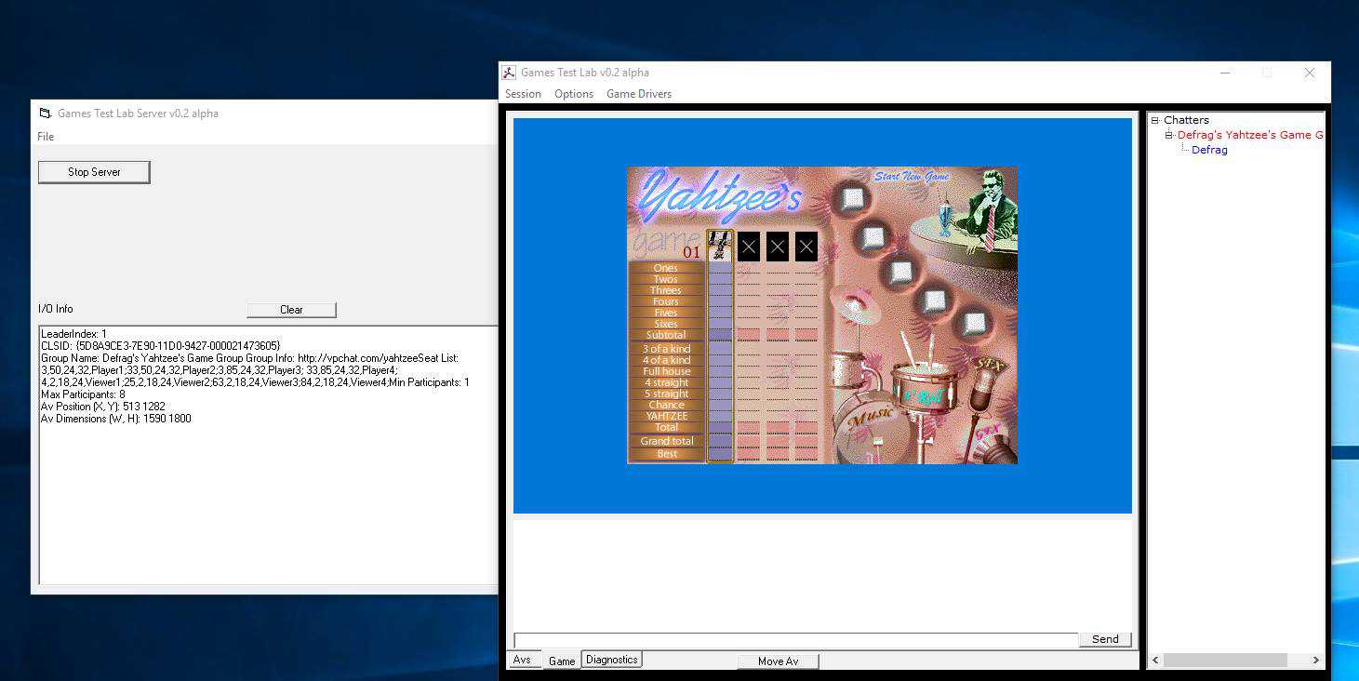
Task: Click the LeaderIndex: 1 log line
Action: [74, 333]
